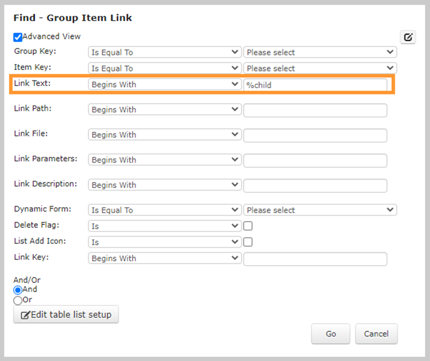Click the Cancel button
The width and height of the screenshot is (430, 361).
pos(376,333)
